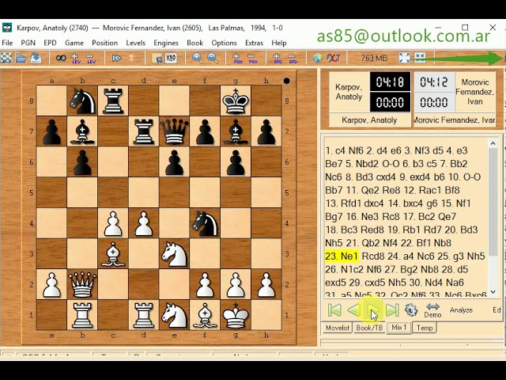Click the Arena application icon in the title bar
The image size is (506, 380).
[x=7, y=28]
